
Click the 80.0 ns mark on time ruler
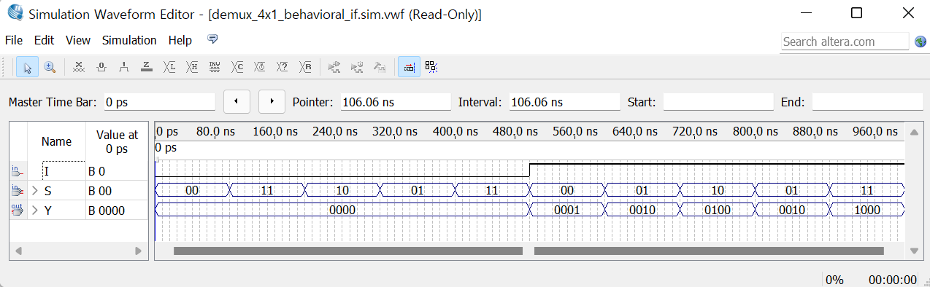[x=216, y=131]
